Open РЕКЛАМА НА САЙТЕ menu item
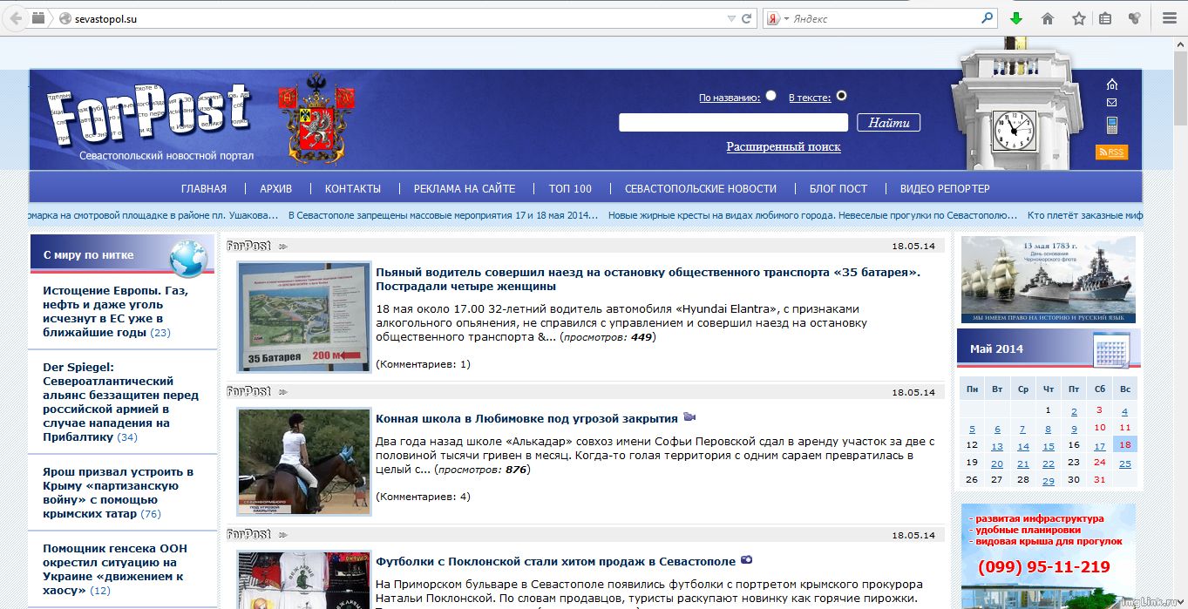This screenshot has width=1188, height=609. tap(465, 188)
